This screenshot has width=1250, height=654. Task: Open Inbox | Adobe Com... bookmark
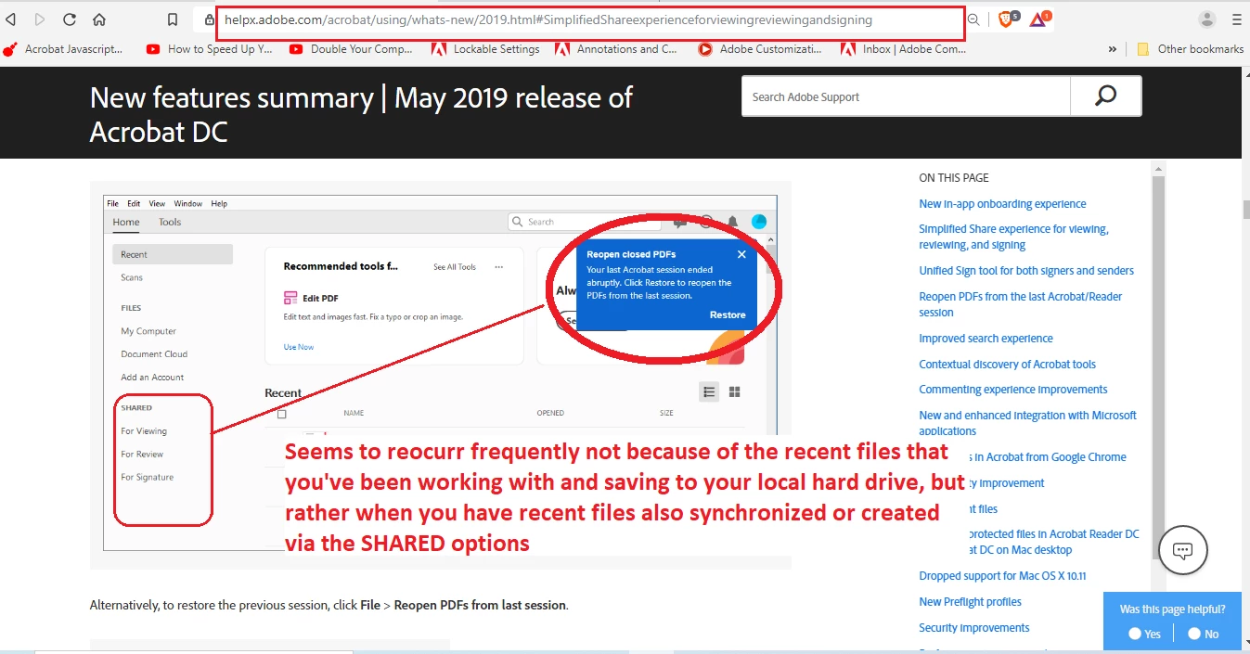pos(904,49)
